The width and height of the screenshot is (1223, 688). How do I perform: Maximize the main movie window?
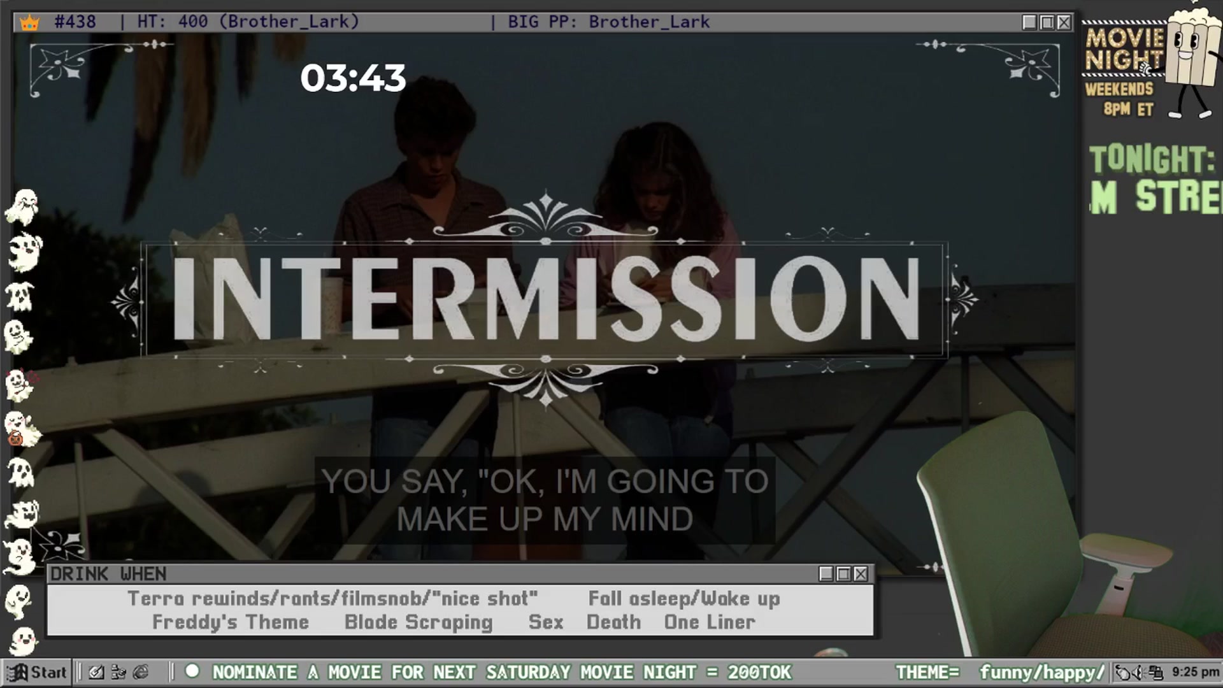tap(1047, 22)
